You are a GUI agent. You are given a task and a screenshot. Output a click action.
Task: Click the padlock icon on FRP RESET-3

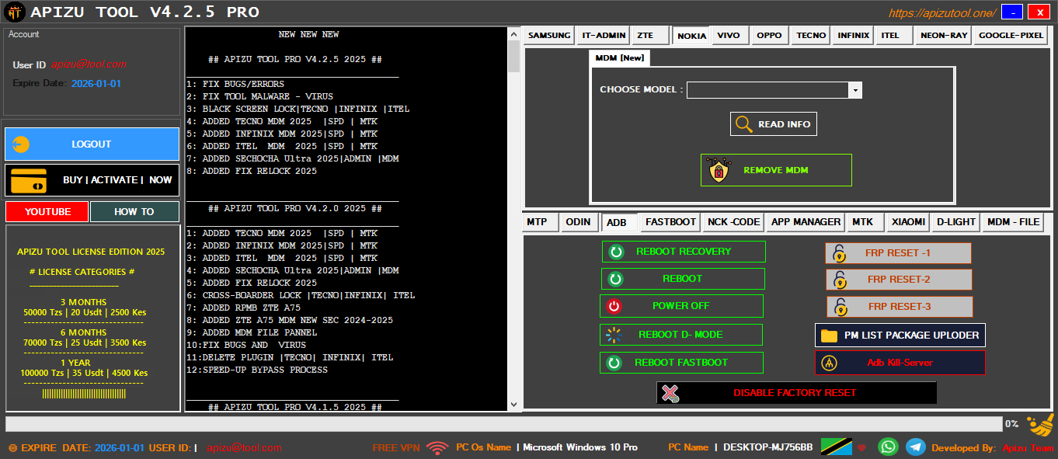(x=840, y=307)
